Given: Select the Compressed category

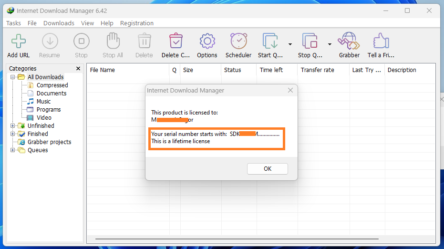Looking at the screenshot, I should pos(52,85).
